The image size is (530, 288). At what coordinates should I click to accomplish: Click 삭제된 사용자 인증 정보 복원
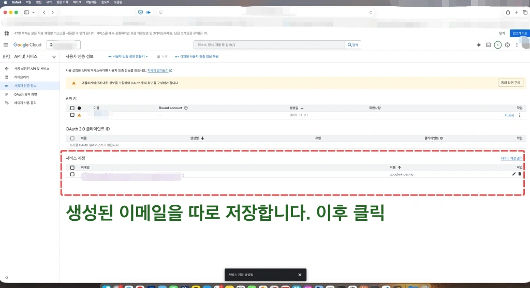click(x=197, y=56)
